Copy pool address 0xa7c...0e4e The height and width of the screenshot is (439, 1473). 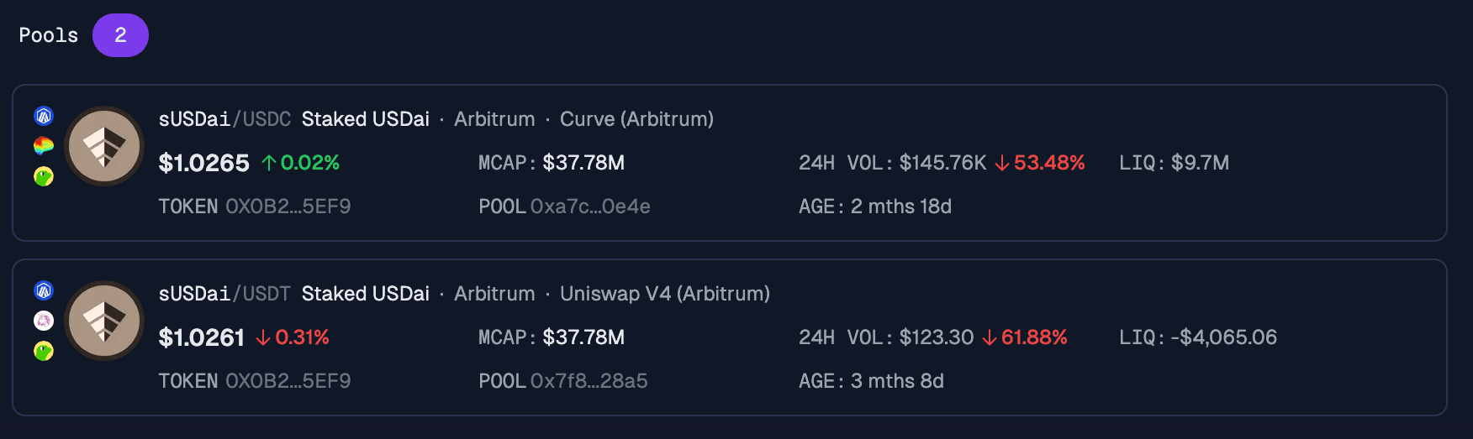point(590,206)
